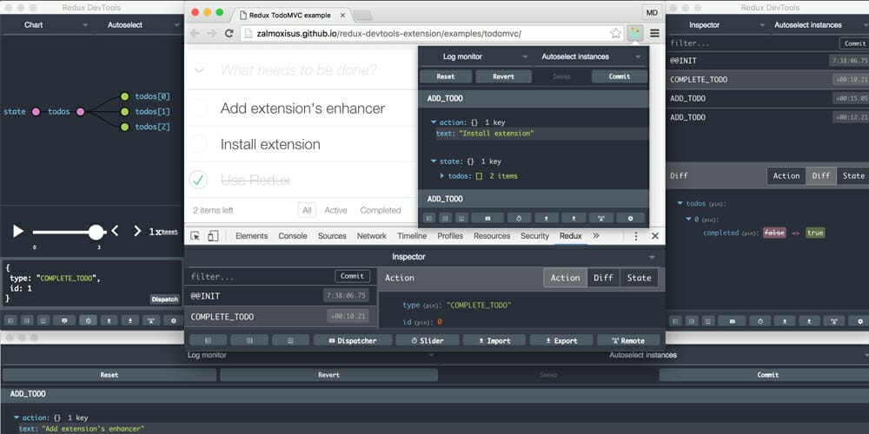Open settings gear in Chart window toolbar
Viewport: 869px width, 434px height.
[x=174, y=320]
